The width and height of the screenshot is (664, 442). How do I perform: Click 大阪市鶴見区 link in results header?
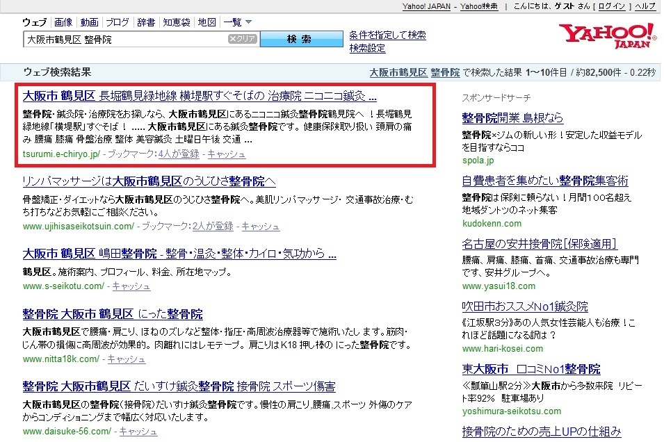(x=398, y=72)
